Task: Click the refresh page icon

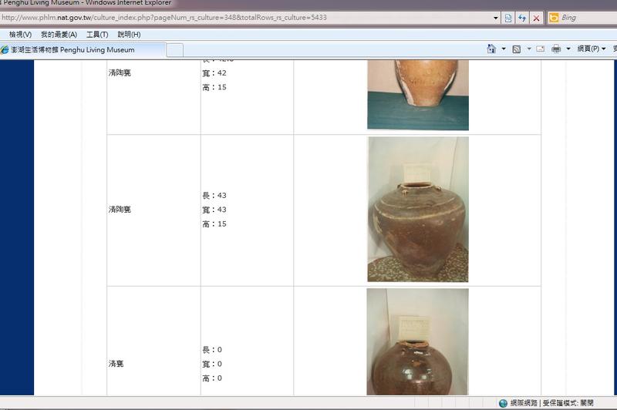Action: pyautogui.click(x=522, y=18)
